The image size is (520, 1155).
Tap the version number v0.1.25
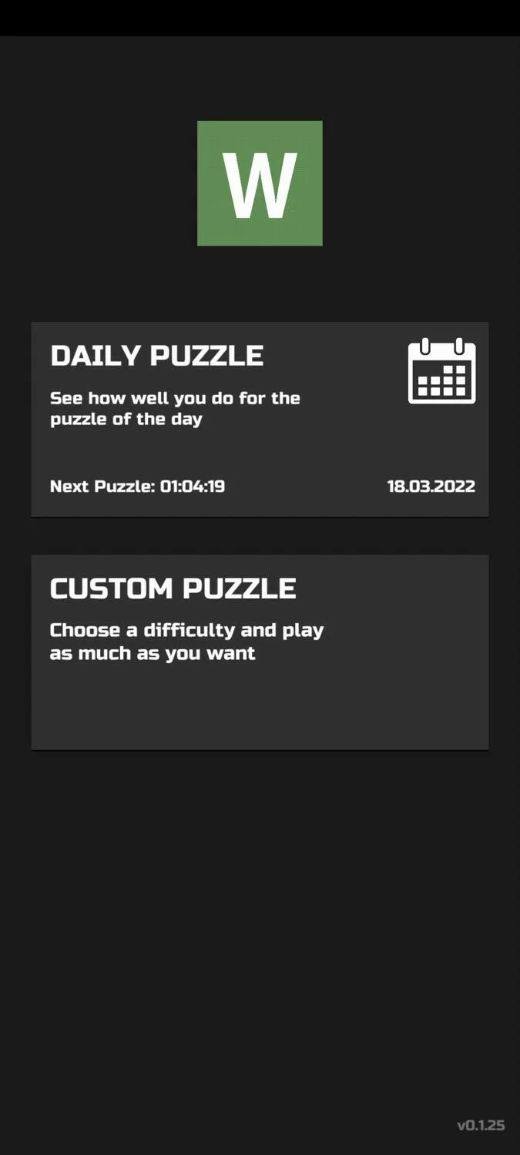pyautogui.click(x=481, y=1125)
